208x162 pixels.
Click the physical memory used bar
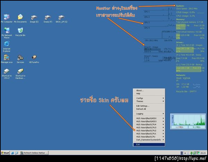181,27
